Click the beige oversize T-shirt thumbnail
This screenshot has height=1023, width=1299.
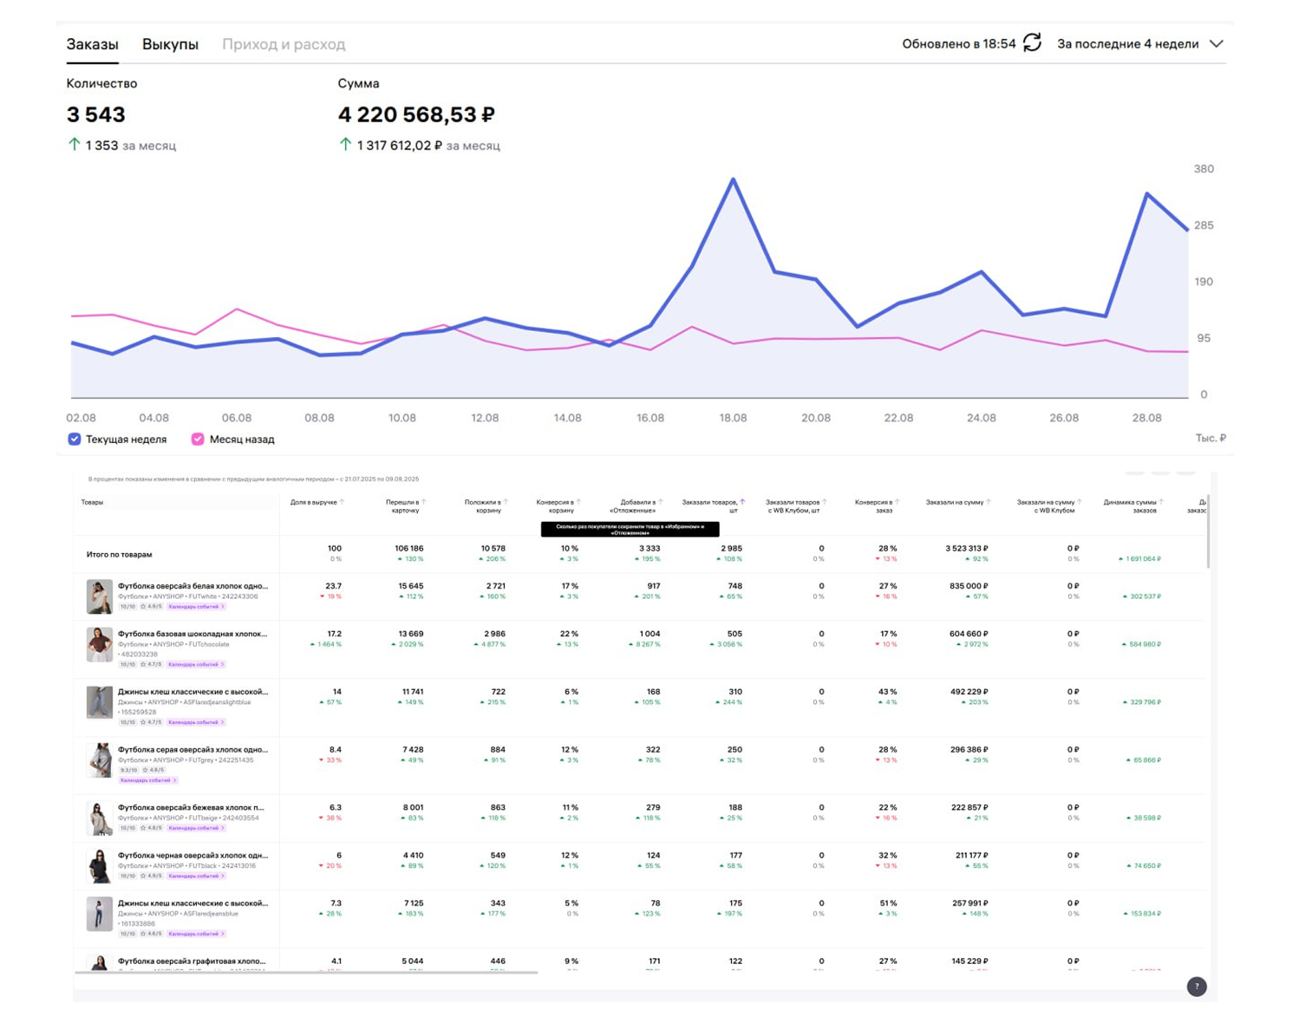click(x=99, y=818)
